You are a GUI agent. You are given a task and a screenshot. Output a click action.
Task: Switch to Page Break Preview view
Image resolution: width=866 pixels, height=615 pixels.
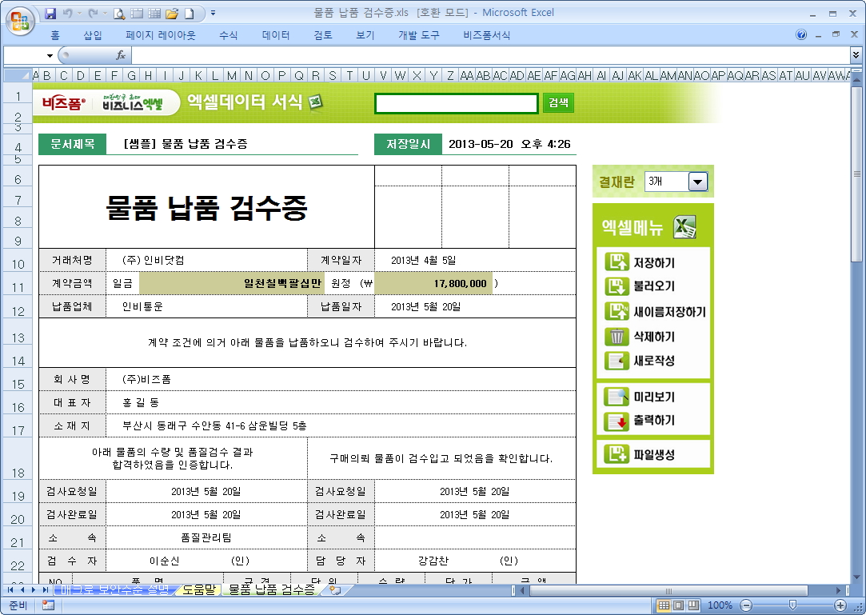(x=692, y=605)
